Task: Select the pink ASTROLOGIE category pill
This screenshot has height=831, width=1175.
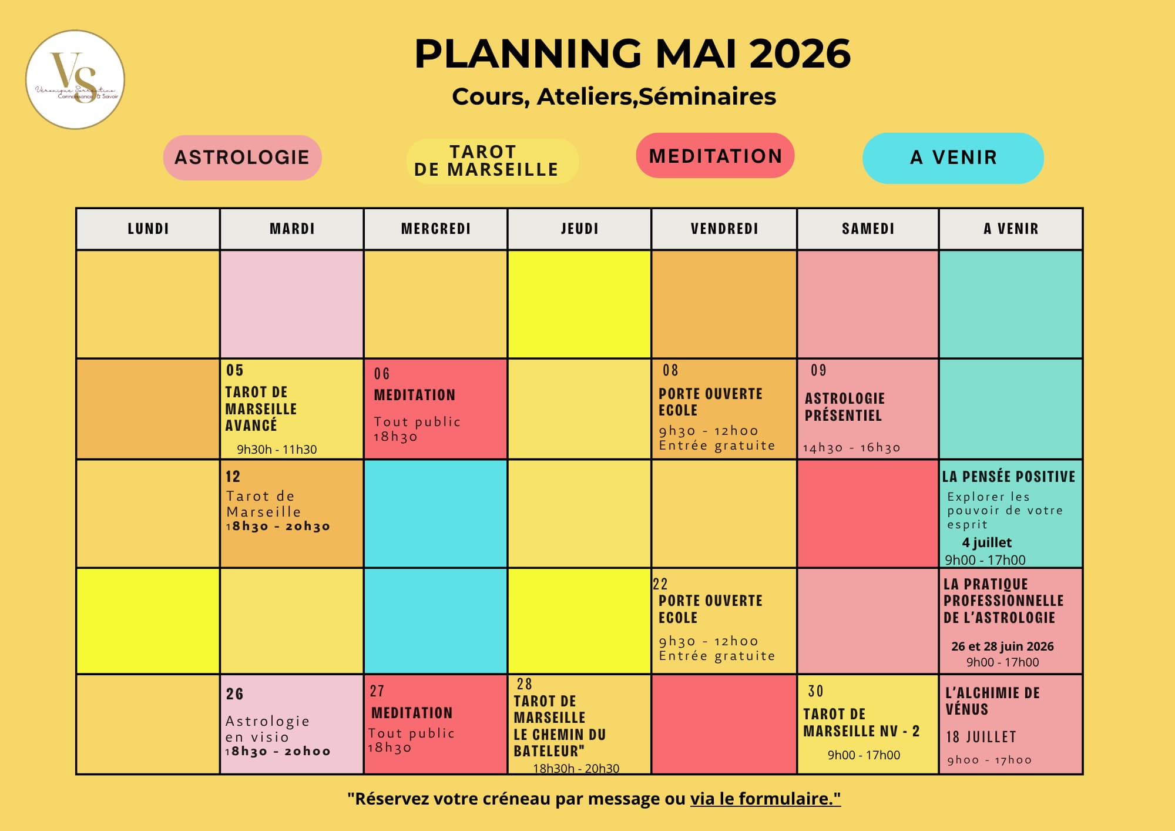Action: (x=242, y=158)
